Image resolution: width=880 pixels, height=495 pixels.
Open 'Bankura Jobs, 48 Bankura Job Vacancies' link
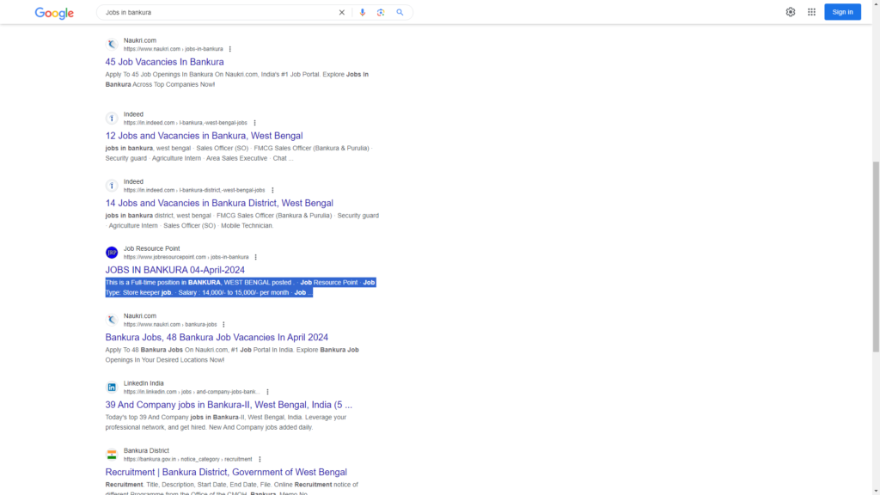click(x=217, y=337)
